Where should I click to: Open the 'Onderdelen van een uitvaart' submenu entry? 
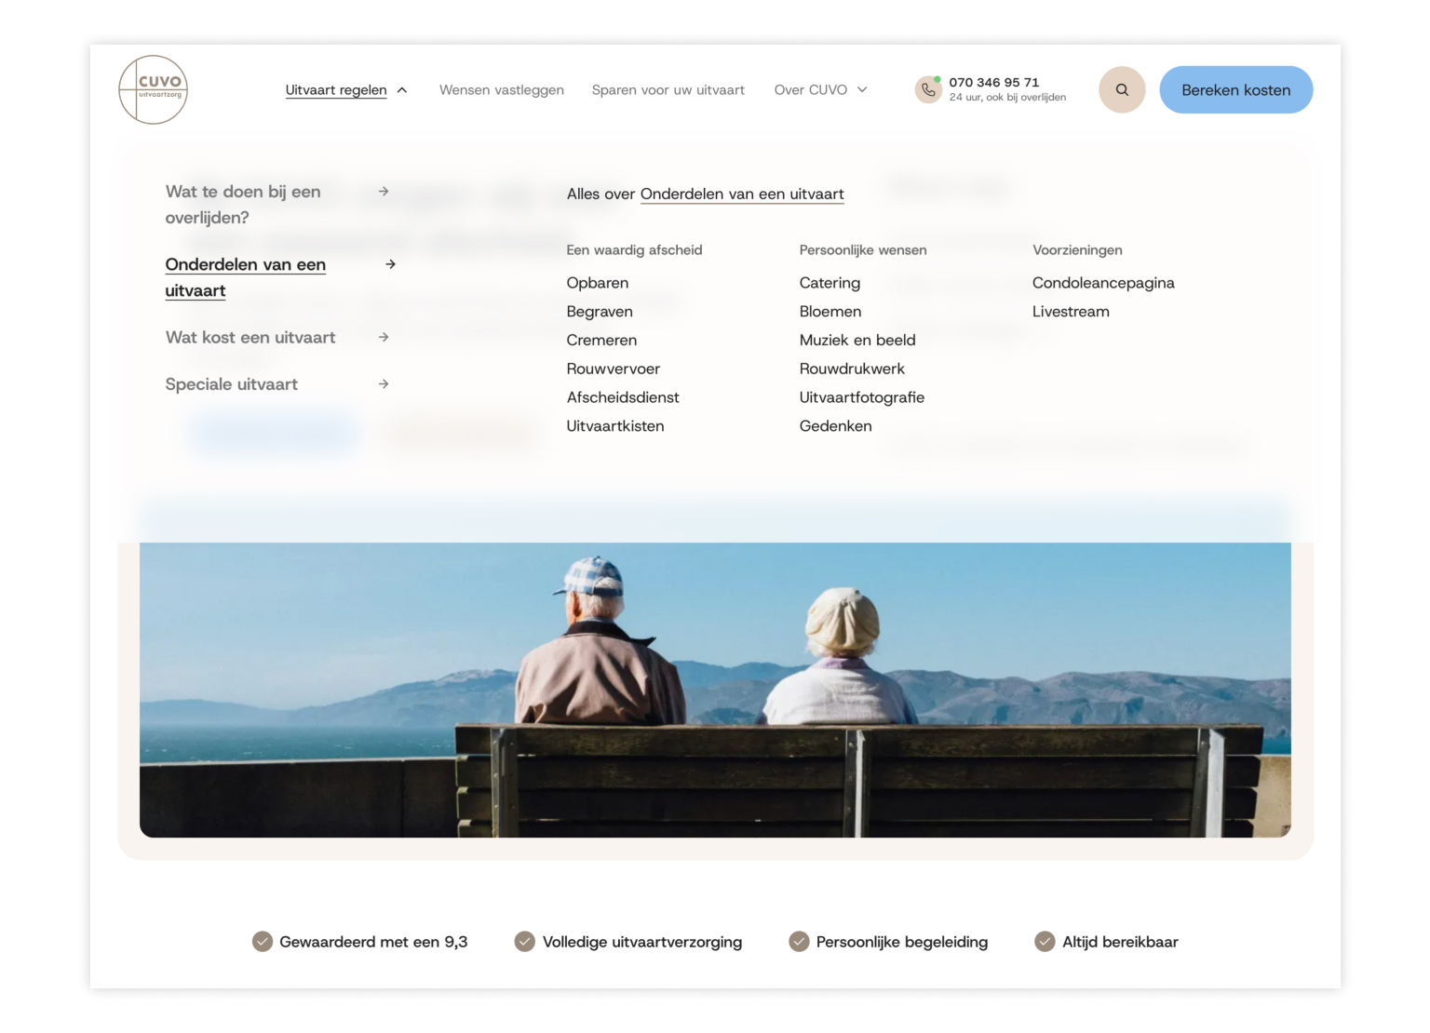click(245, 276)
